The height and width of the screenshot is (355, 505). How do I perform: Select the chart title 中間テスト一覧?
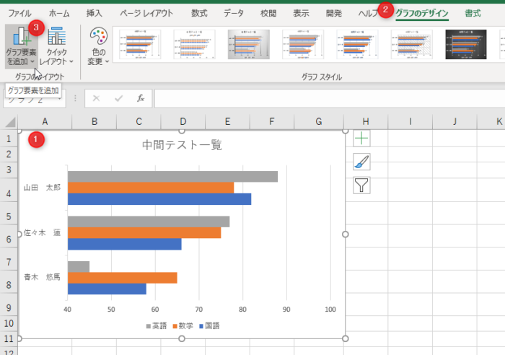coord(181,145)
